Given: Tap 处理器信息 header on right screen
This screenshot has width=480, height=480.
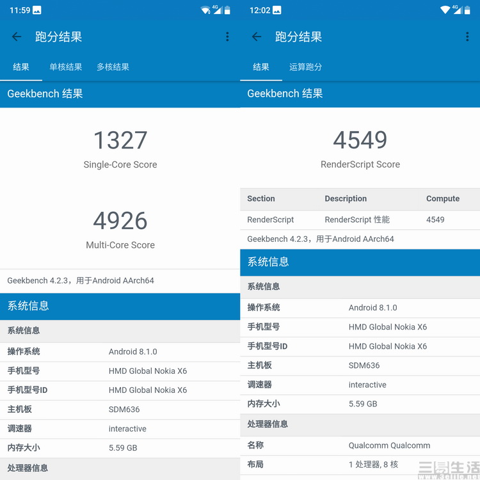Looking at the screenshot, I should coord(268,424).
